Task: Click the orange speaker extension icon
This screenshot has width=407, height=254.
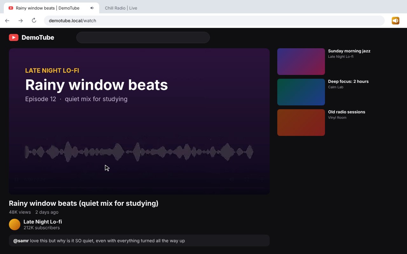Action: coord(396,21)
